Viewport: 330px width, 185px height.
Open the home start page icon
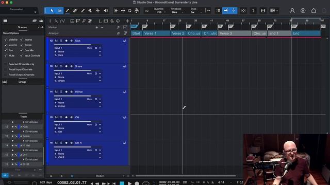[313, 11]
